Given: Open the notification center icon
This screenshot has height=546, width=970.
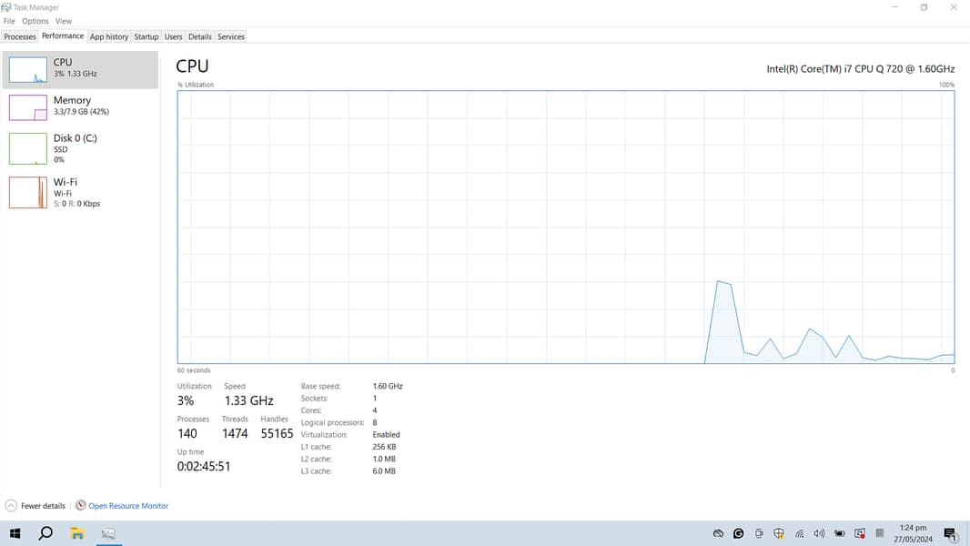Looking at the screenshot, I should point(950,534).
